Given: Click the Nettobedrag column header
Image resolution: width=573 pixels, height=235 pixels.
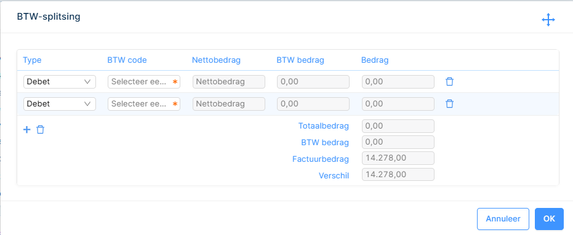Looking at the screenshot, I should pos(217,60).
